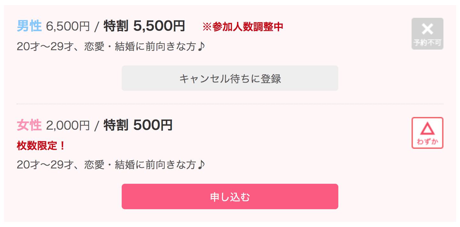Click the men's regular price 6,500円
The width and height of the screenshot is (460, 227).
(68, 26)
